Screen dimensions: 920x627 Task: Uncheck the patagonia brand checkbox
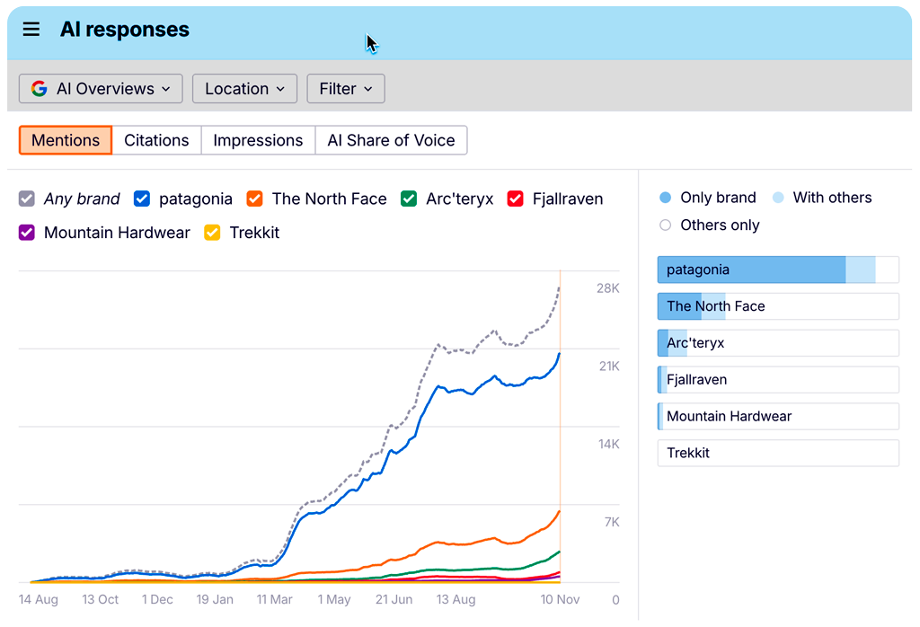(141, 199)
